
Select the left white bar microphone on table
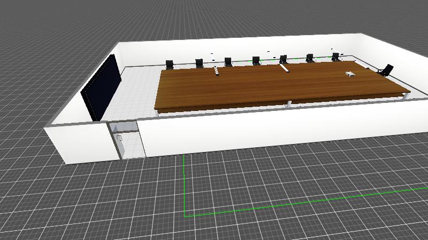[x=217, y=71]
